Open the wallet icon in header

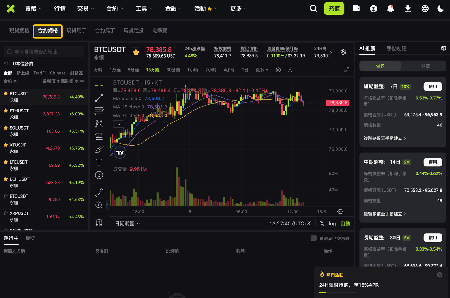click(x=356, y=8)
